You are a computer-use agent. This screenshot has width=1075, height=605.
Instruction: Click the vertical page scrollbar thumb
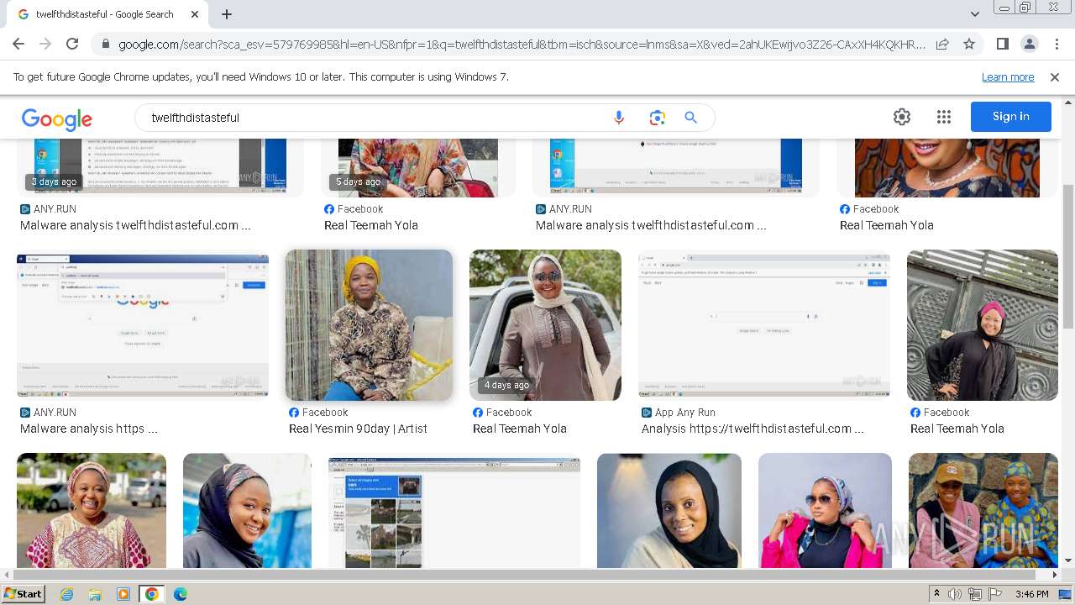1068,256
